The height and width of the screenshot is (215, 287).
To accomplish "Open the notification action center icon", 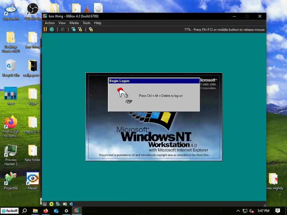I will [278, 211].
